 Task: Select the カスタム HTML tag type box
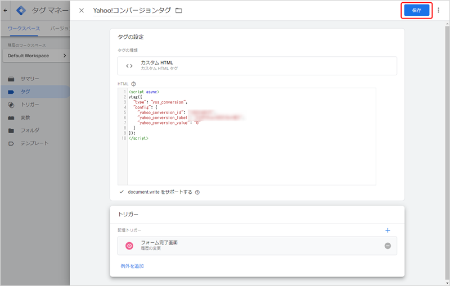click(x=257, y=66)
